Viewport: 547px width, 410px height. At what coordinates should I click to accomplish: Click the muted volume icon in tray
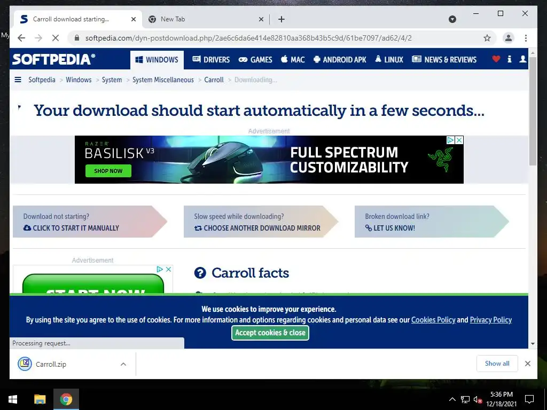(478, 399)
